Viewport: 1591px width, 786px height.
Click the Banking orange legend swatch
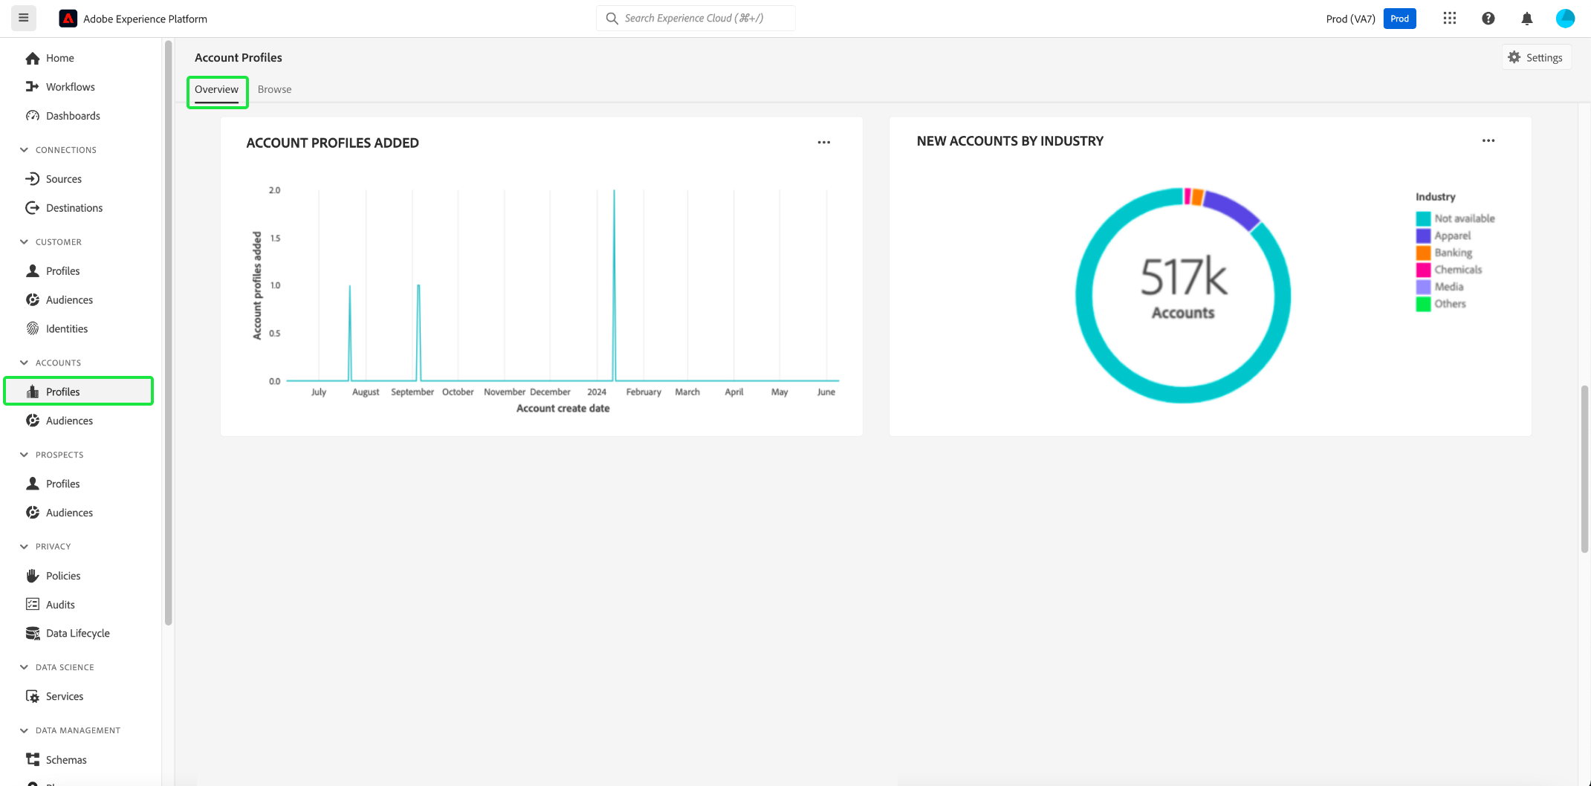point(1423,253)
